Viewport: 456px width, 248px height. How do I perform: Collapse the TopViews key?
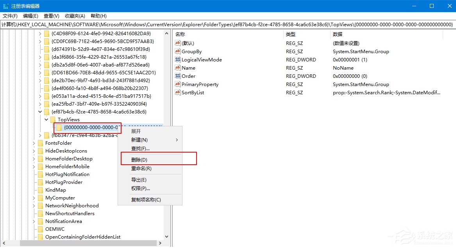tap(46, 119)
